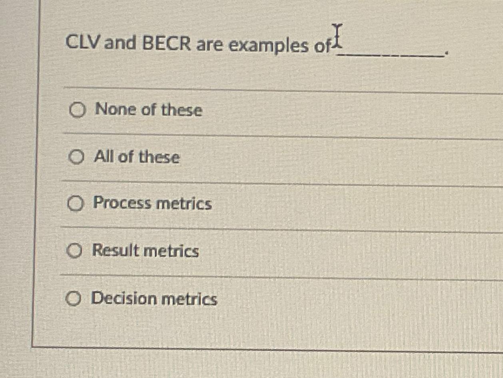This screenshot has height=378, width=503.
Task: Click the word these in All of these
Action: 159,157
